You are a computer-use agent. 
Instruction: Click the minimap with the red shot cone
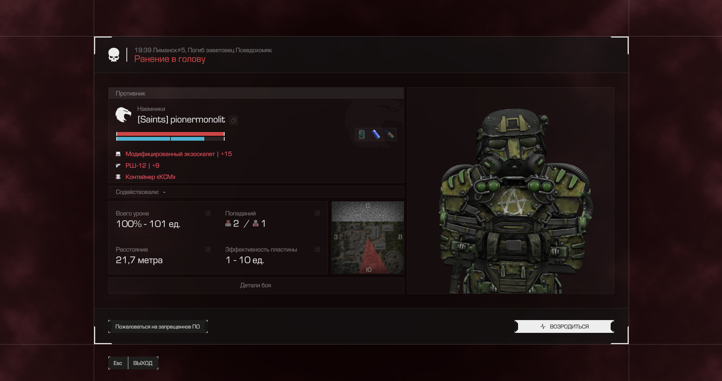tap(368, 237)
